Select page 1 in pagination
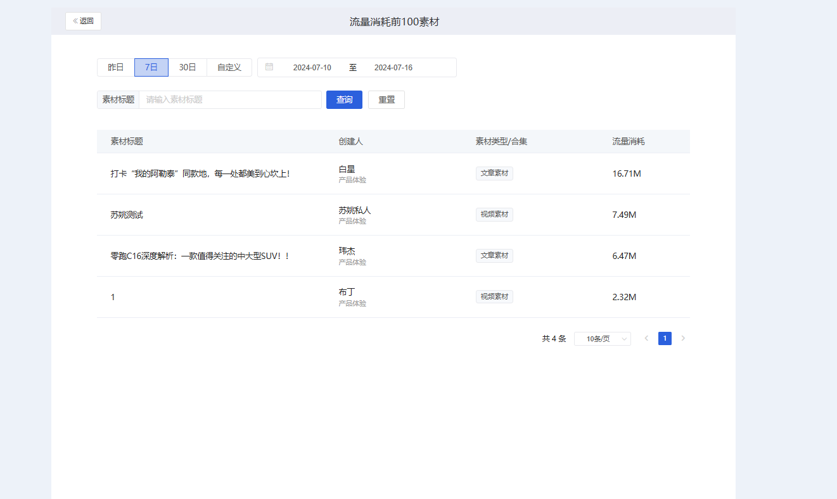Viewport: 837px width, 499px height. coord(665,339)
